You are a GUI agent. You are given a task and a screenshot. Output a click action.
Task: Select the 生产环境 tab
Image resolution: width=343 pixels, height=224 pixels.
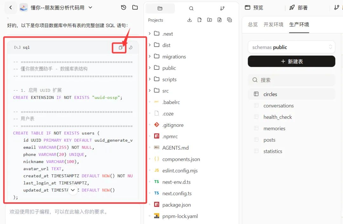click(299, 24)
